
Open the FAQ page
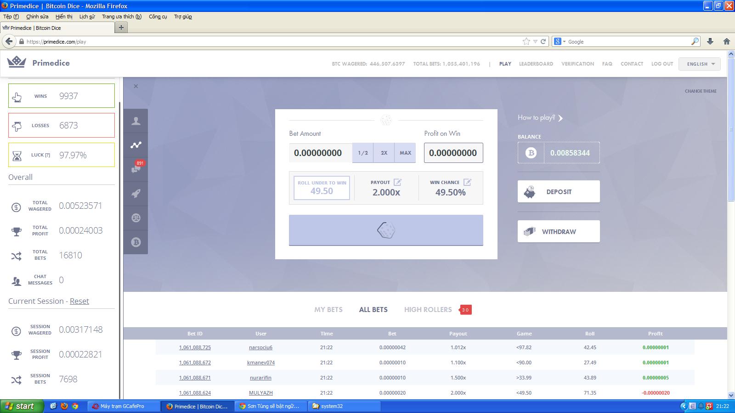click(x=607, y=64)
